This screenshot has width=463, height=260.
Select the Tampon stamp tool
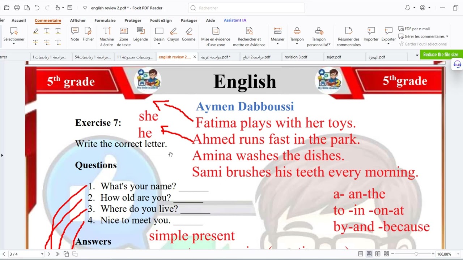pyautogui.click(x=297, y=36)
